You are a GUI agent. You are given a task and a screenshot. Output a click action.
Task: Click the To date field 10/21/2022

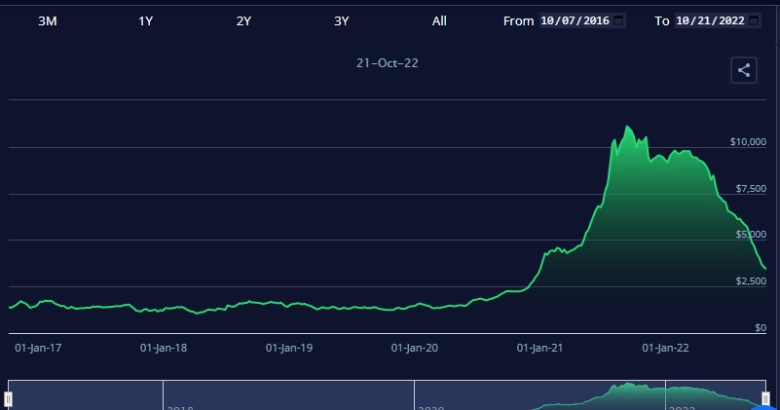click(x=718, y=20)
